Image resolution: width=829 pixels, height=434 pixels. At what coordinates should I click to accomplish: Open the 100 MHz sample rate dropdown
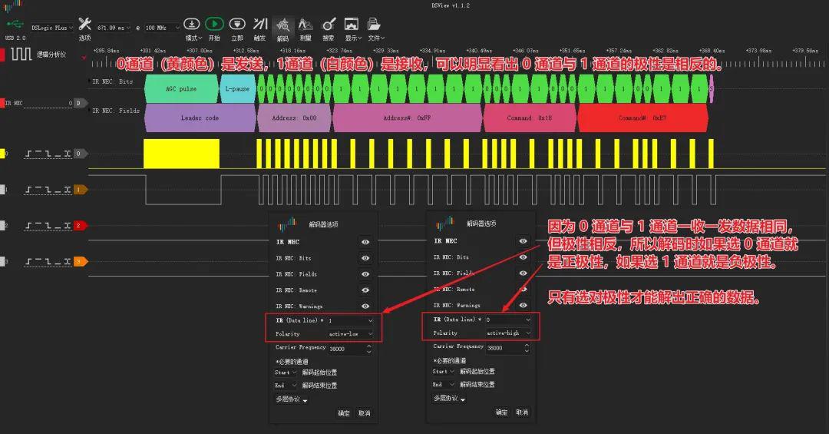[162, 28]
